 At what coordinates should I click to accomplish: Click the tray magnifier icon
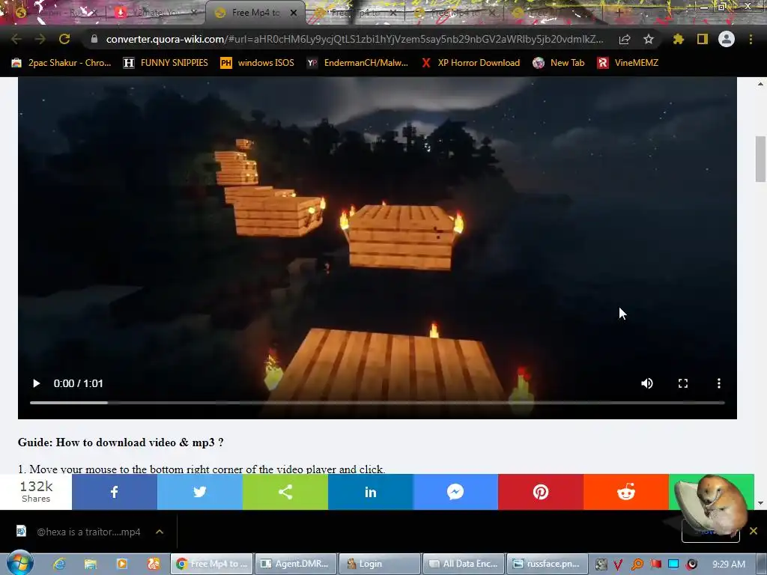coord(637,565)
